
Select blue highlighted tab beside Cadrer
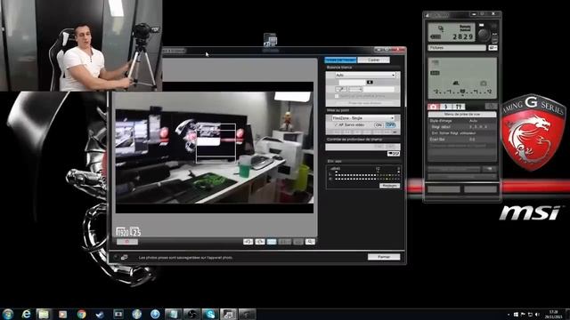(x=340, y=60)
